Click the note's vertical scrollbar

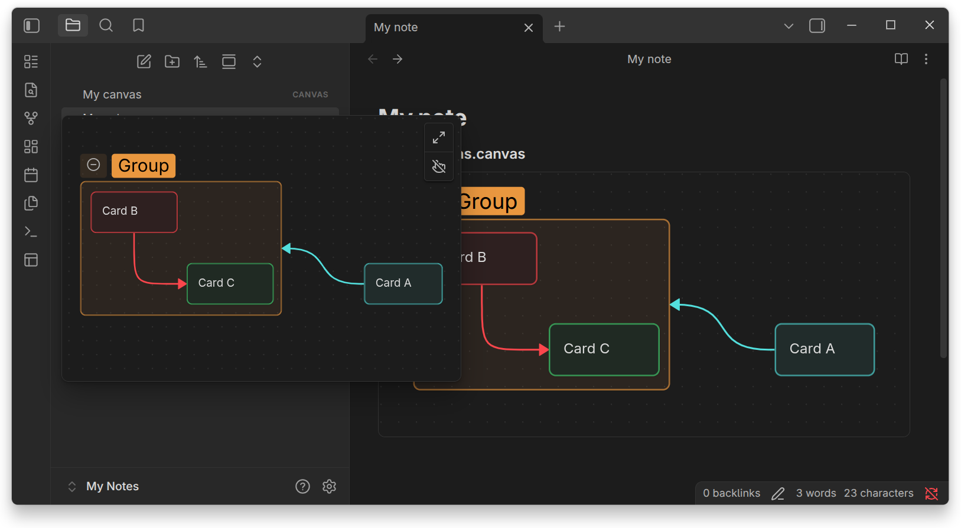(944, 218)
